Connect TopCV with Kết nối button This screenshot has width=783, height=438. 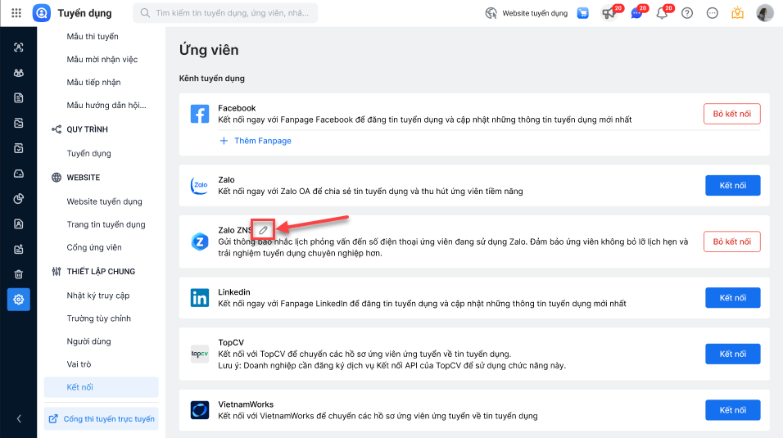pos(732,354)
